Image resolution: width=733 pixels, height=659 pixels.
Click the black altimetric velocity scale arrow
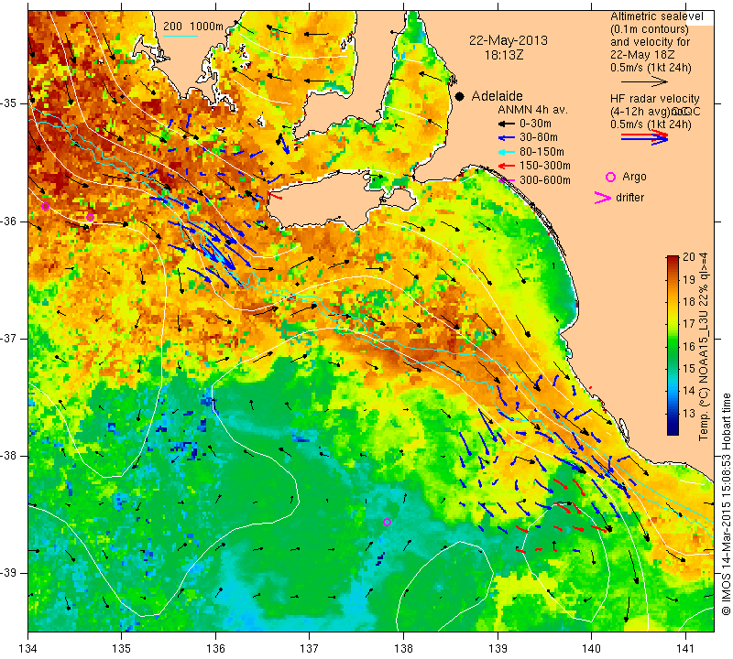[x=645, y=81]
